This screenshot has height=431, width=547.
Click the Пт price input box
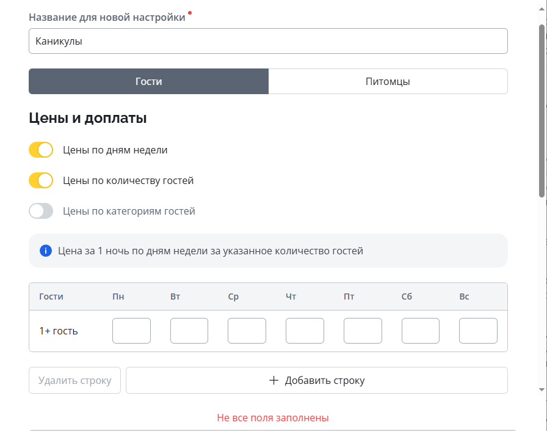point(363,331)
